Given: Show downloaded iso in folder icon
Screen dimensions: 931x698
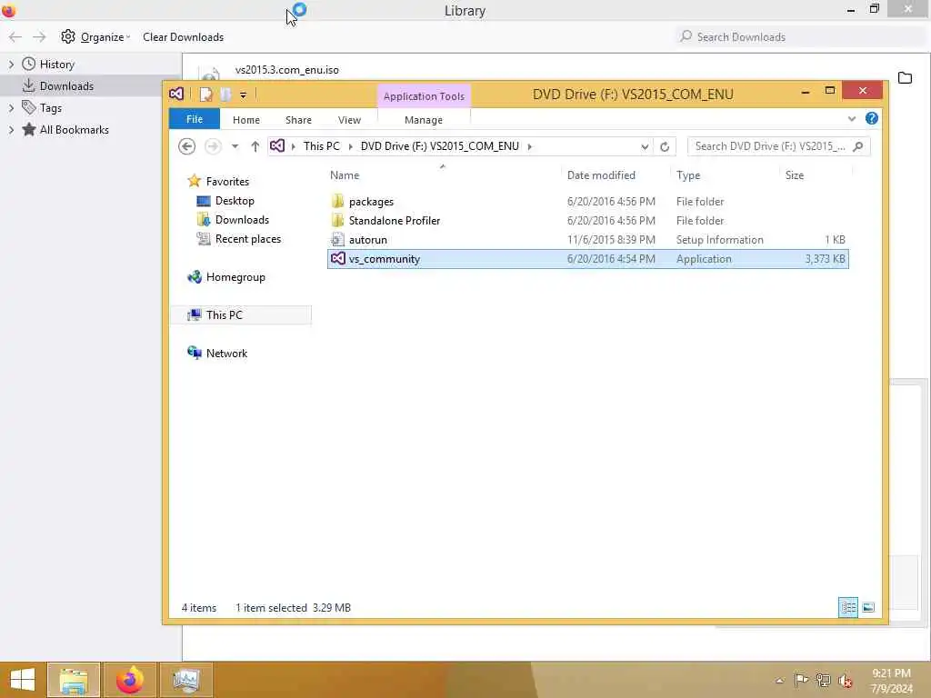Looking at the screenshot, I should pyautogui.click(x=905, y=78).
